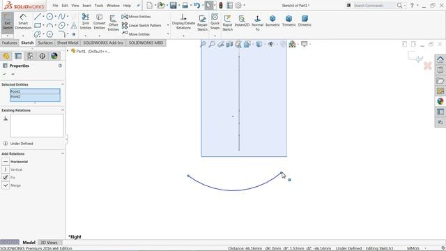Add a Vertical relation
Screen dimensions: 446x251
[x=12, y=169]
